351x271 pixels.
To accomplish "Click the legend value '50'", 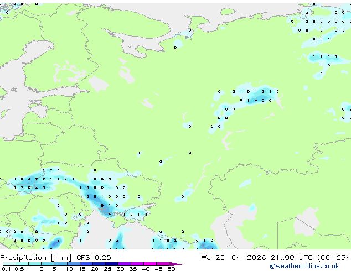I will (x=172, y=269).
